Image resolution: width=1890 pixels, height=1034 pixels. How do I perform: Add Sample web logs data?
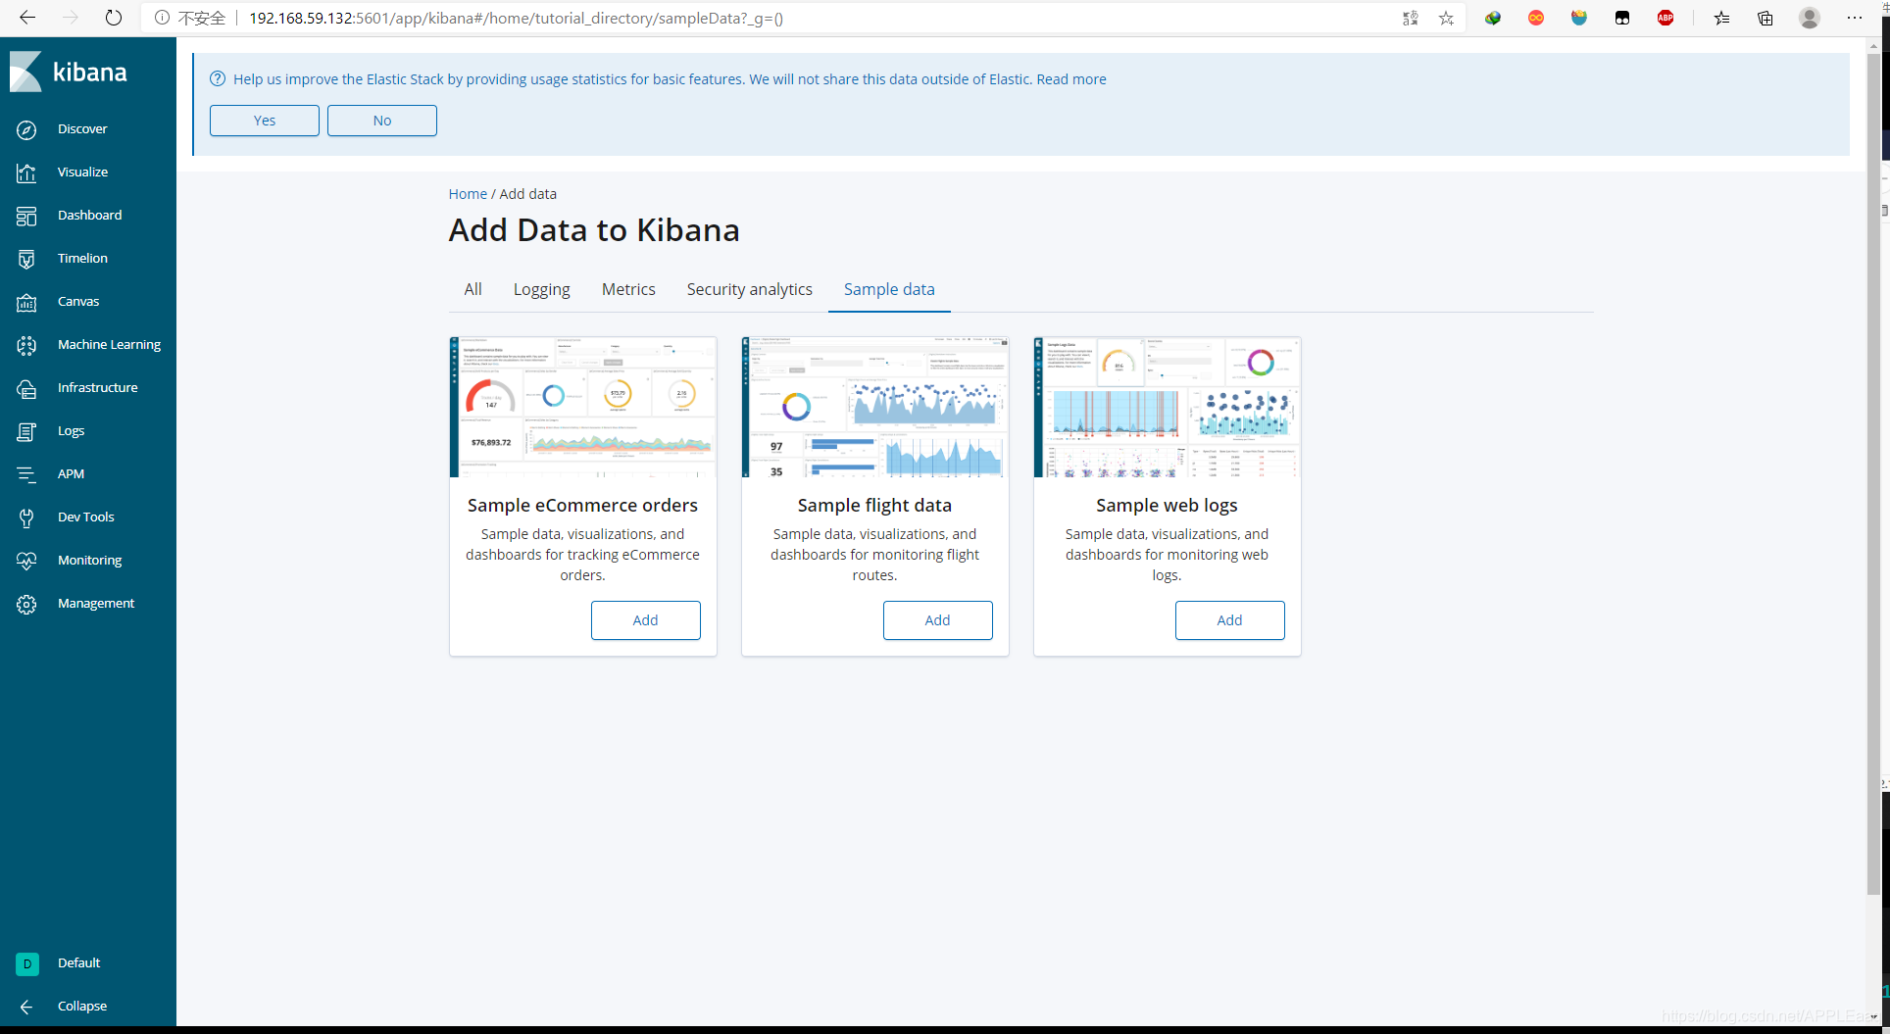tap(1230, 620)
